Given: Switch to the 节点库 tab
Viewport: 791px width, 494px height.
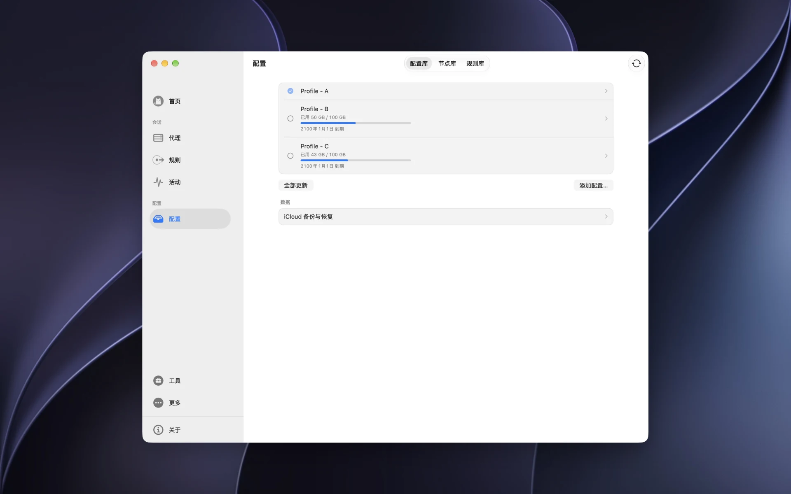Looking at the screenshot, I should click(447, 63).
